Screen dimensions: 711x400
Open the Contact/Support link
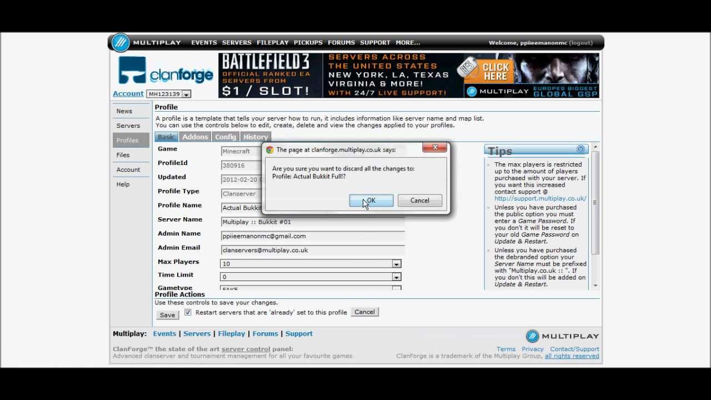tap(574, 349)
